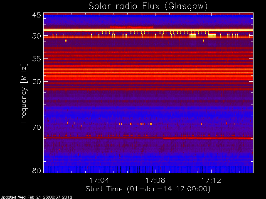266x199 pixels.
Task: Click the 17:12 time axis label
Action: click(211, 180)
